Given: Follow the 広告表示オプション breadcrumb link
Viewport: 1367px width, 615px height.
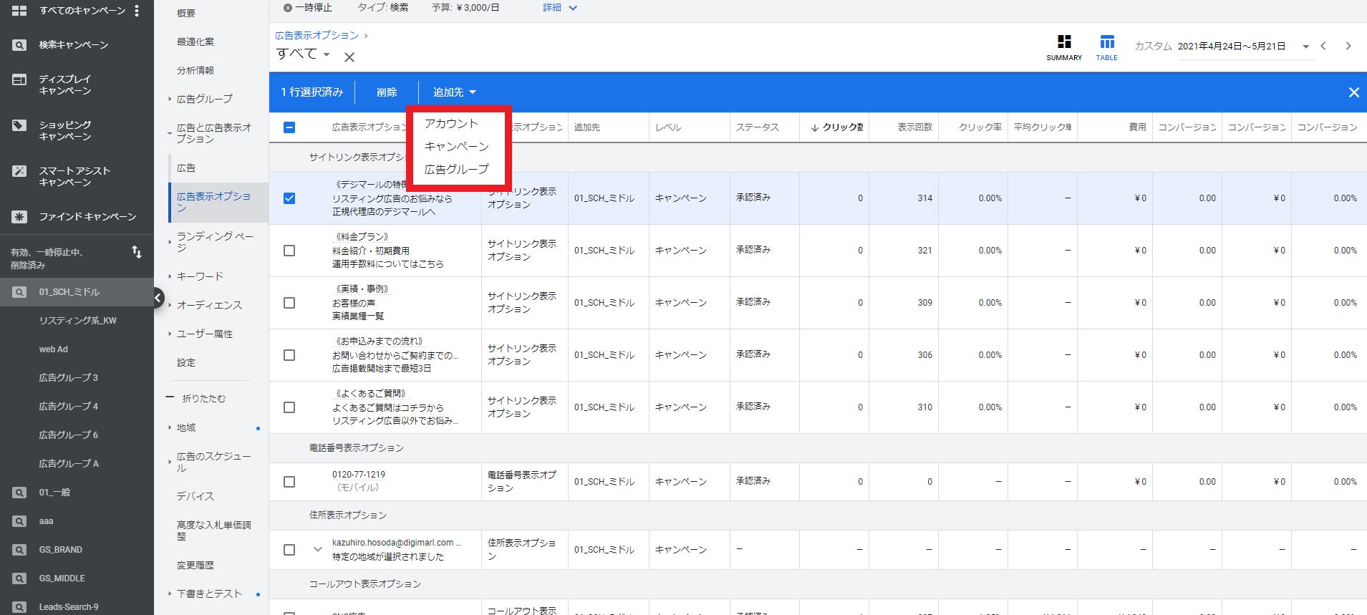Looking at the screenshot, I should [317, 35].
